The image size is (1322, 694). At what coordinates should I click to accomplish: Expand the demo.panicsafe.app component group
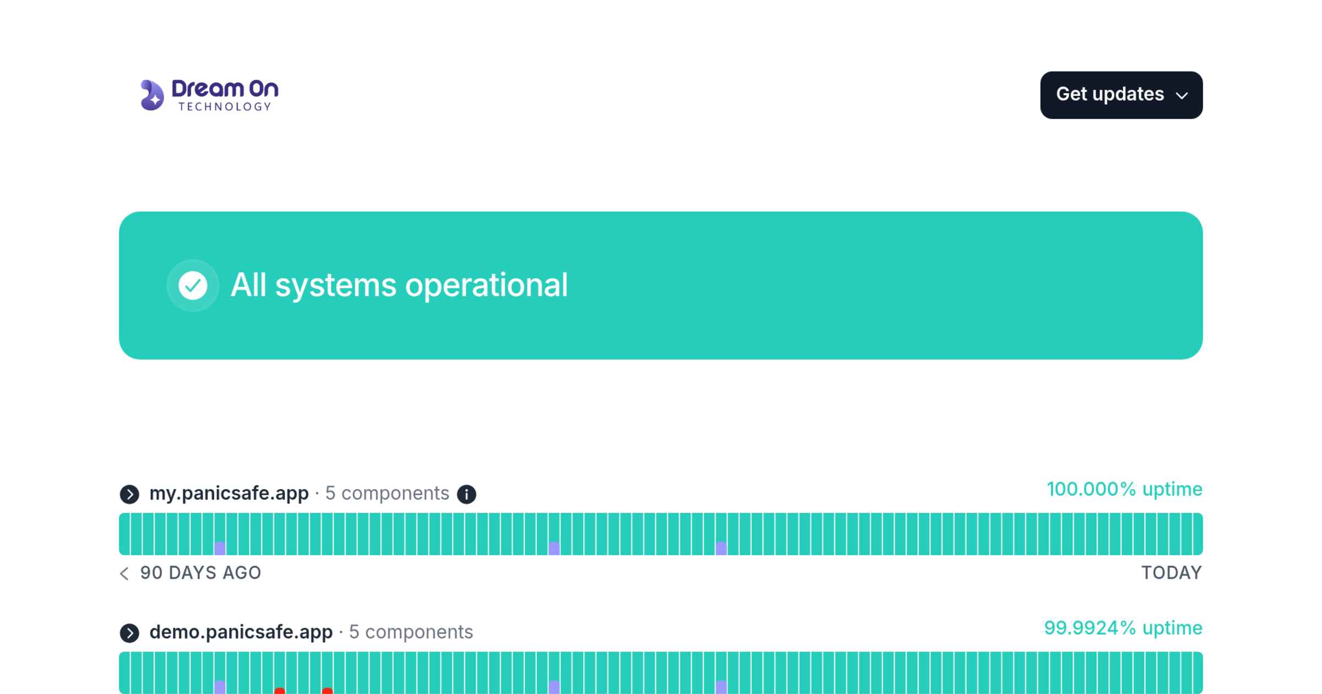click(x=129, y=633)
